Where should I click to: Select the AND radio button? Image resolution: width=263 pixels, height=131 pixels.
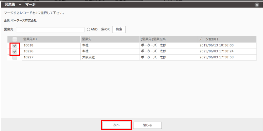(89, 29)
